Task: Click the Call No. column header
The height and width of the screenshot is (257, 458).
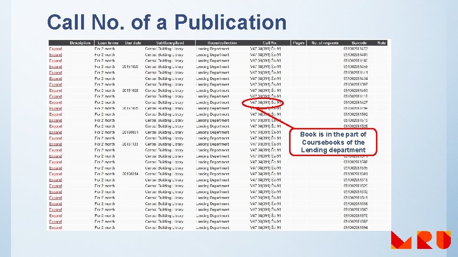Action: tap(270, 43)
